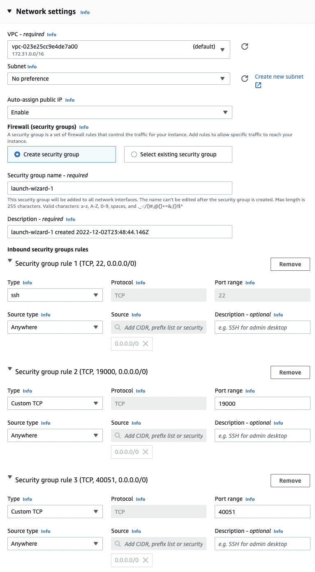This screenshot has height=572, width=315.
Task: Remove 0.0.0.0/0 source from rule 1
Action: tap(145, 344)
